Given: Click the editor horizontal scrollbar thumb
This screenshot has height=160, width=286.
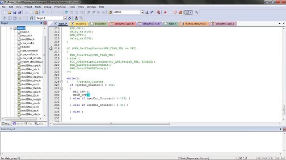Looking at the screenshot, I should pos(111,124).
